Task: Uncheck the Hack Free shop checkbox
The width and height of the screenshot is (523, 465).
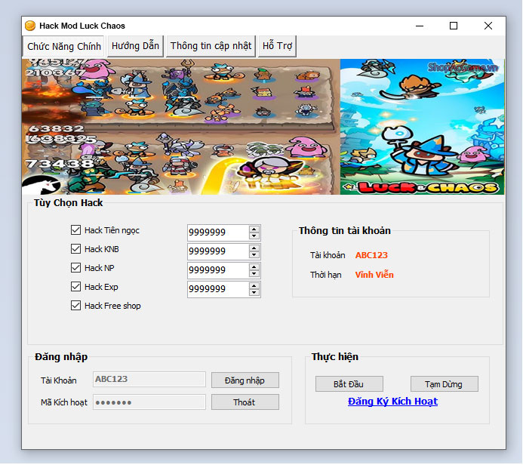Action: 75,306
